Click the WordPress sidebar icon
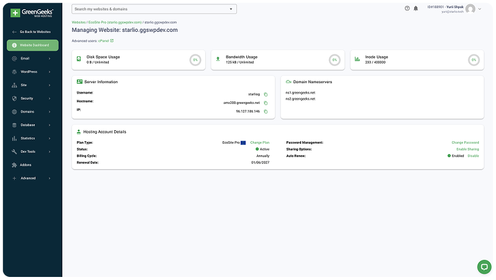496x280 pixels. [x=14, y=72]
